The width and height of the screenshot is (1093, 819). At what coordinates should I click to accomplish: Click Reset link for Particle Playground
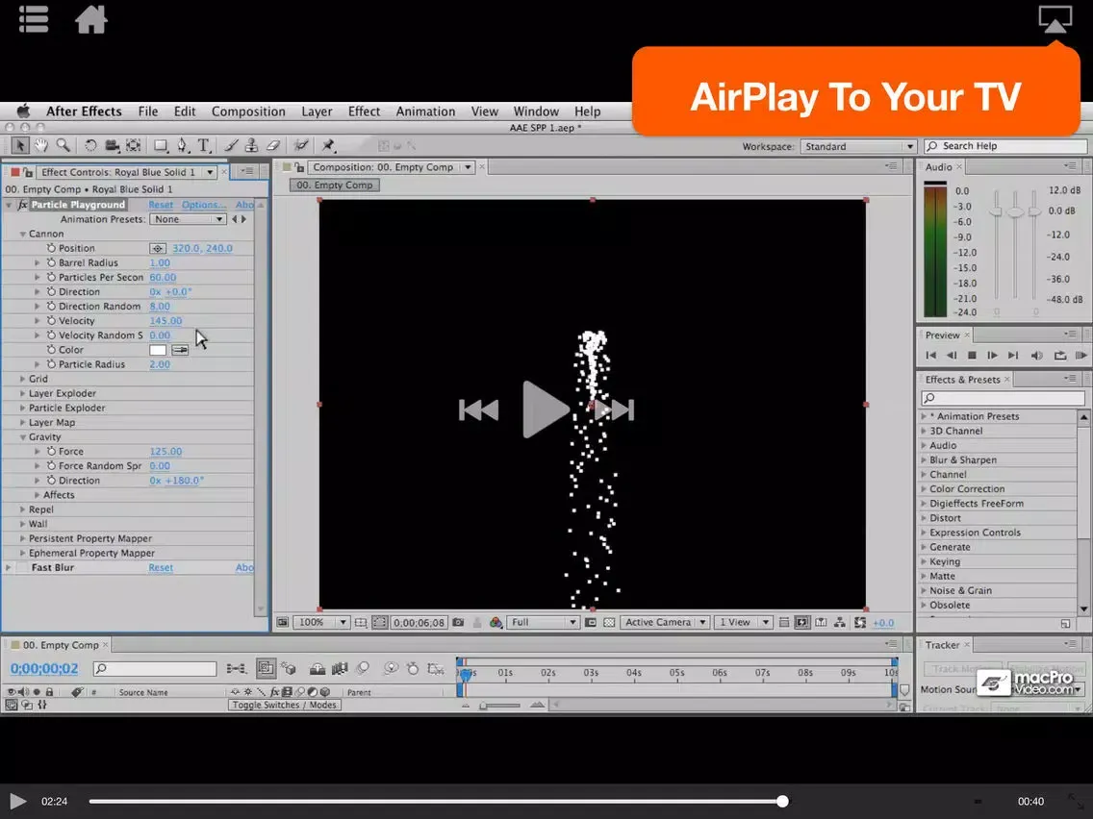click(x=161, y=205)
